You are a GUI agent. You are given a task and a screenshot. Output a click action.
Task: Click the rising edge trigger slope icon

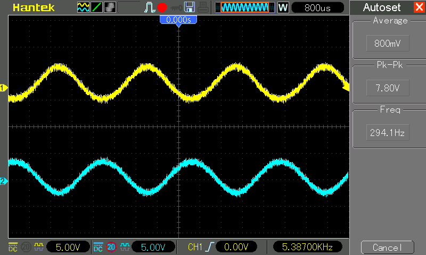[210, 246]
